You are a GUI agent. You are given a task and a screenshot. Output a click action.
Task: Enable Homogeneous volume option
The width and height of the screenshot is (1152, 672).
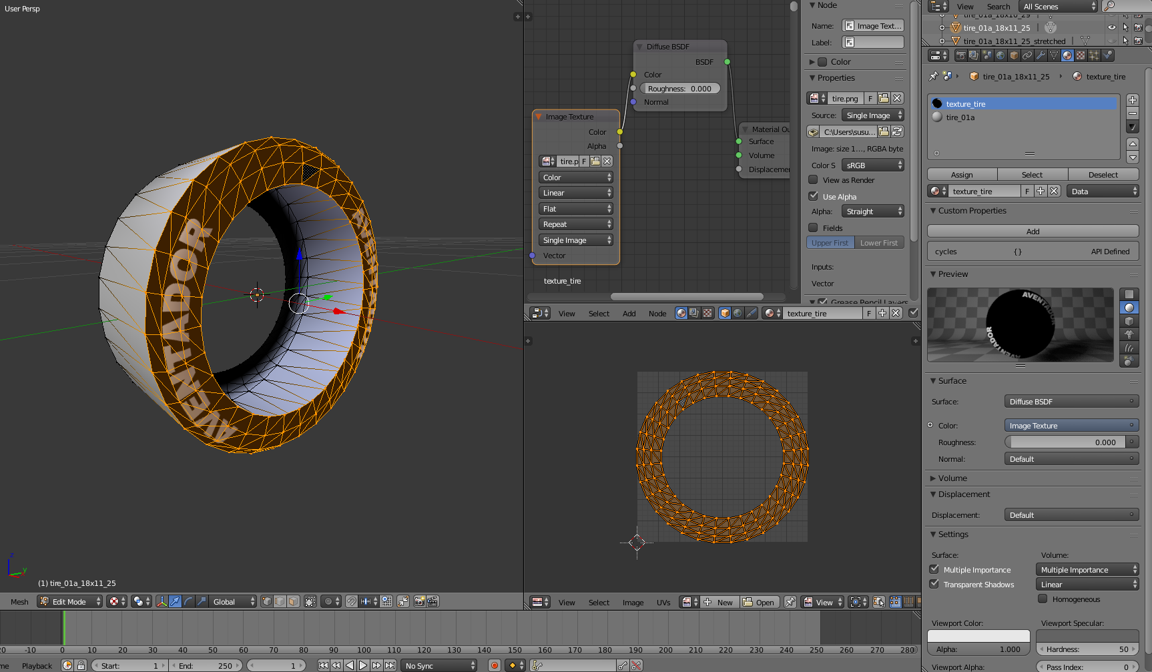tap(1043, 599)
